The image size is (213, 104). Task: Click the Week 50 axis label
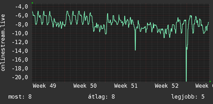(85, 86)
